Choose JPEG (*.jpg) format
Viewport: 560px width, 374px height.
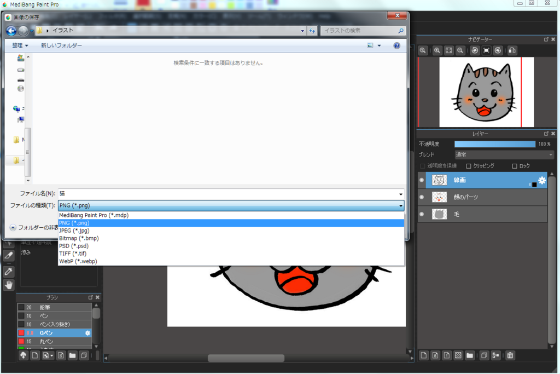pyautogui.click(x=231, y=231)
